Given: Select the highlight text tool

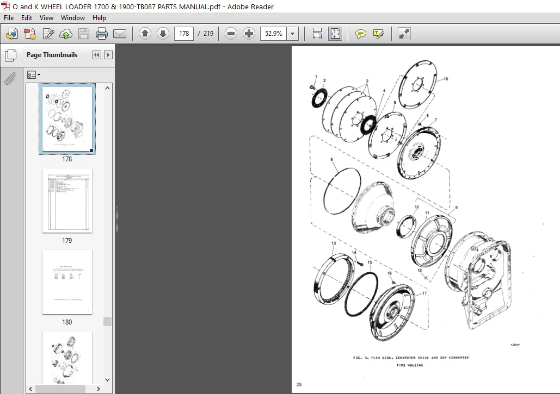Looking at the screenshot, I should pos(379,34).
